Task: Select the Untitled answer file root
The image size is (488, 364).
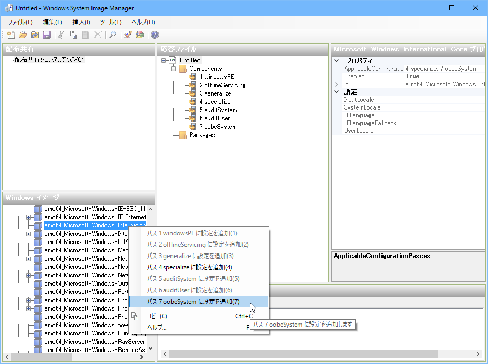Action: click(190, 60)
